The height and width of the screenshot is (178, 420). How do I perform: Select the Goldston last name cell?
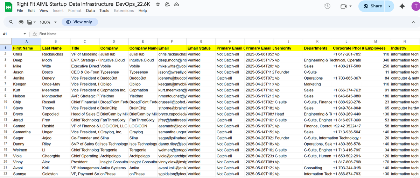pyautogui.click(x=56, y=174)
